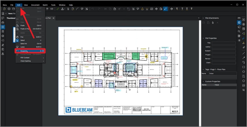Click the highlighted pen toolbar icon
Viewport: 247px width, 127px height.
pos(165,9)
